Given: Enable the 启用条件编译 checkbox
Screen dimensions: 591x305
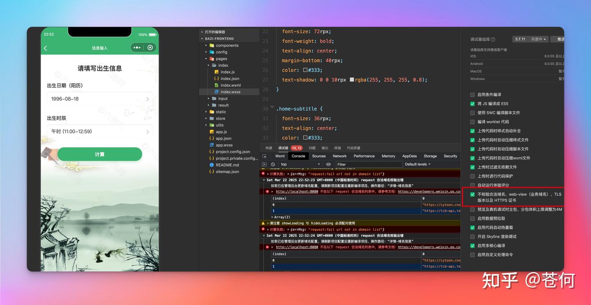Looking at the screenshot, I should (x=472, y=95).
